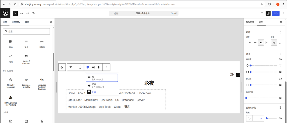Viewport: 287px width, 123px height.
Task: Insert the Language Switcher Advanced block
Action: (42, 84)
